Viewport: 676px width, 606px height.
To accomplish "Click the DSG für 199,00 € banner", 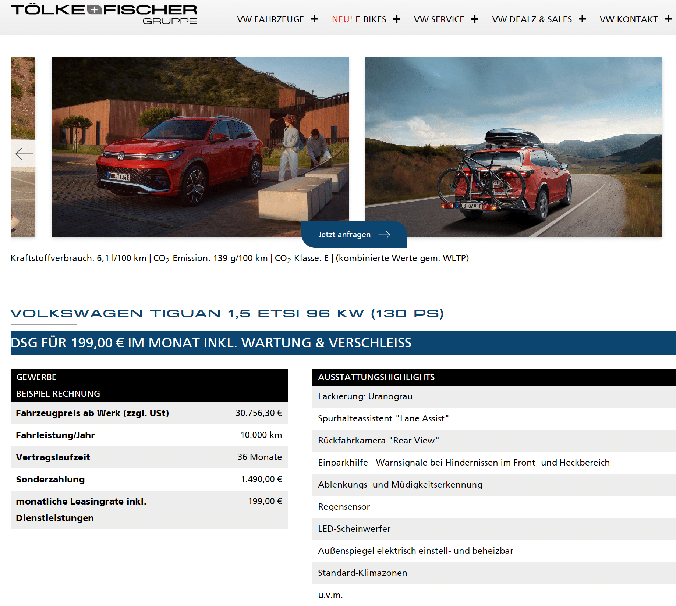I will click(x=343, y=343).
